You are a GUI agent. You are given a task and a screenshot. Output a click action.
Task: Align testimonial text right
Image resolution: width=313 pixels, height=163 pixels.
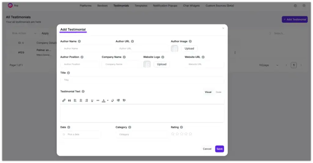coord(87,100)
